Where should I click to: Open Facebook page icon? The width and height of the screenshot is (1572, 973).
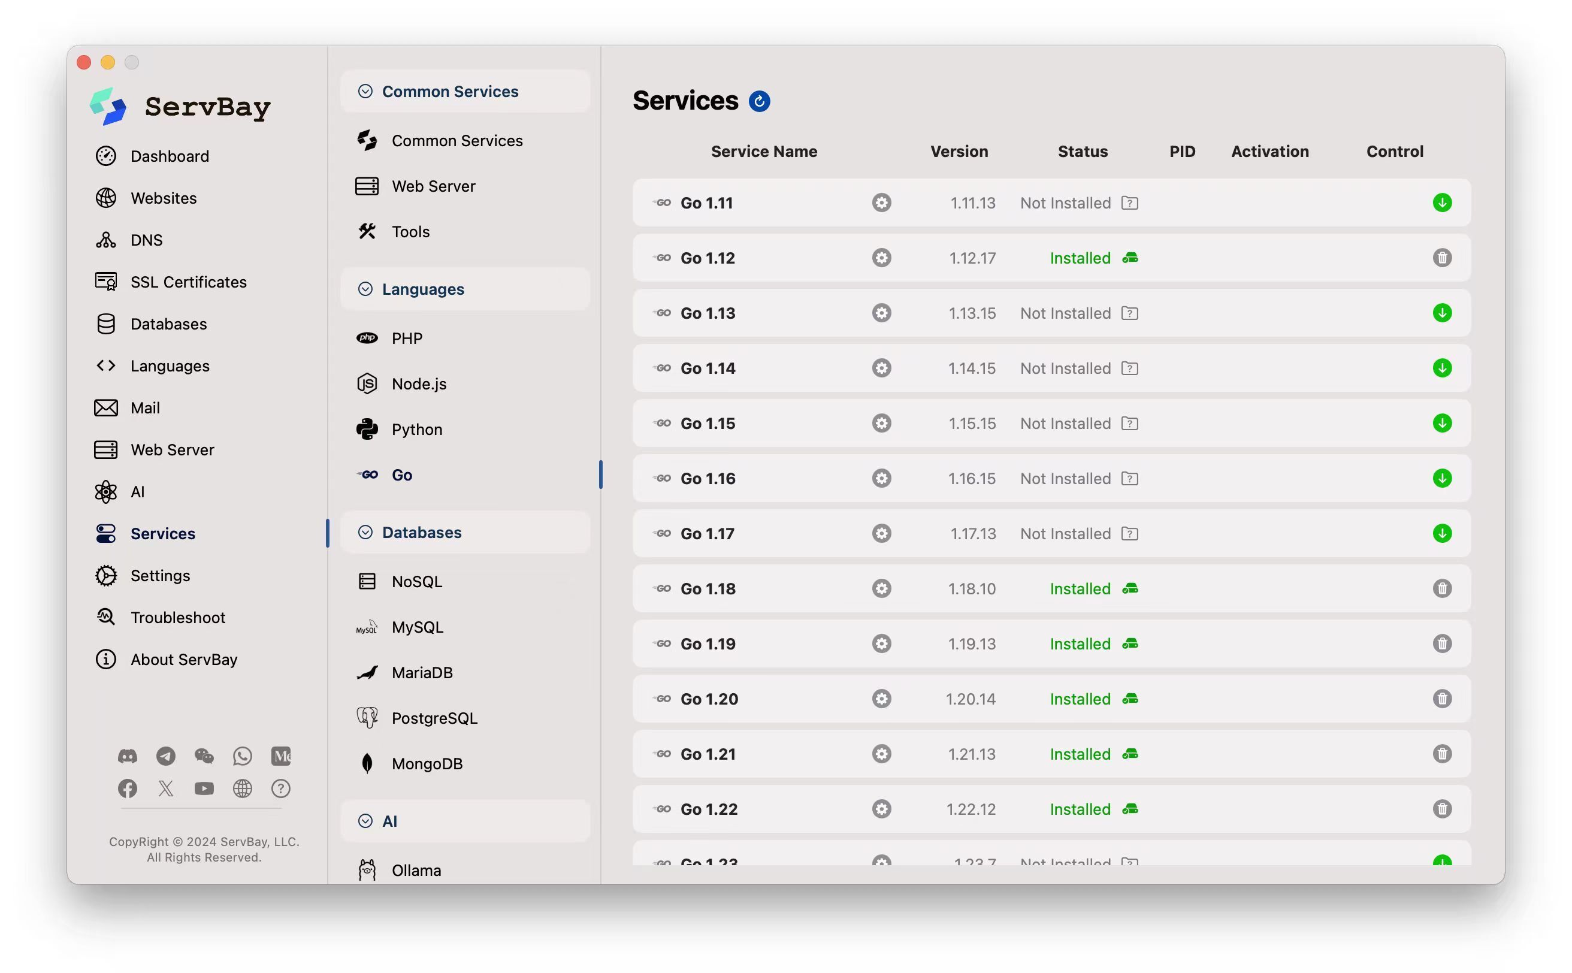128,789
